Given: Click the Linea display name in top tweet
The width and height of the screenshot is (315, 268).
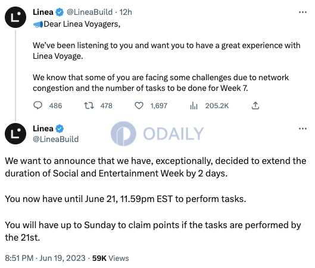Looking at the screenshot, I should 43,12.
